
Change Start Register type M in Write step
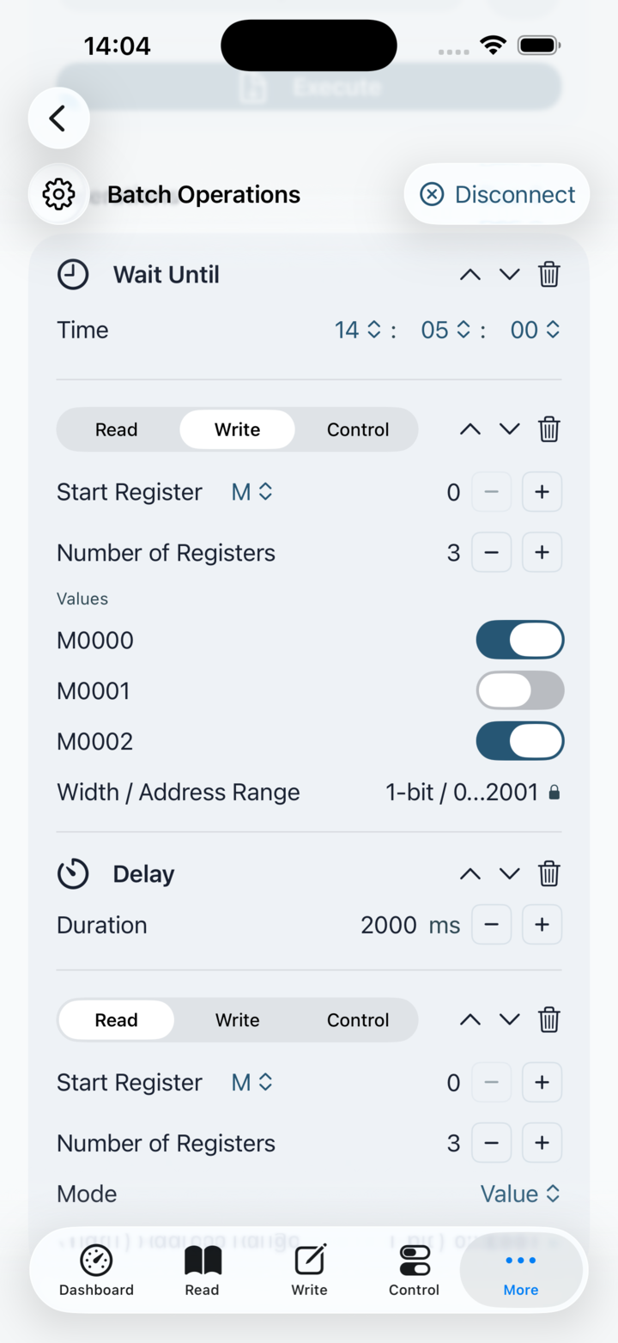pyautogui.click(x=252, y=492)
